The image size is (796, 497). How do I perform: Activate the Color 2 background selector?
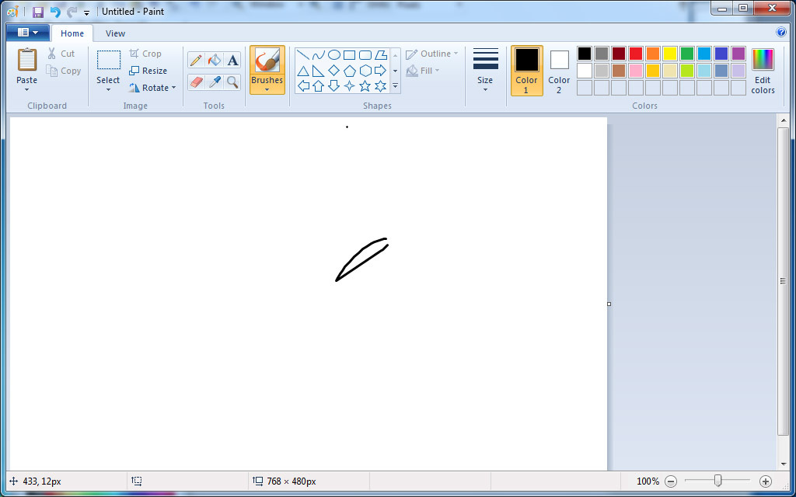click(559, 70)
